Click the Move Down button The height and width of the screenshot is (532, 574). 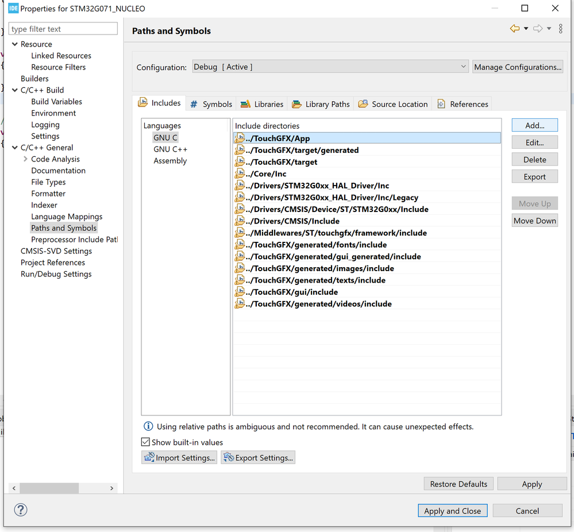tap(535, 221)
